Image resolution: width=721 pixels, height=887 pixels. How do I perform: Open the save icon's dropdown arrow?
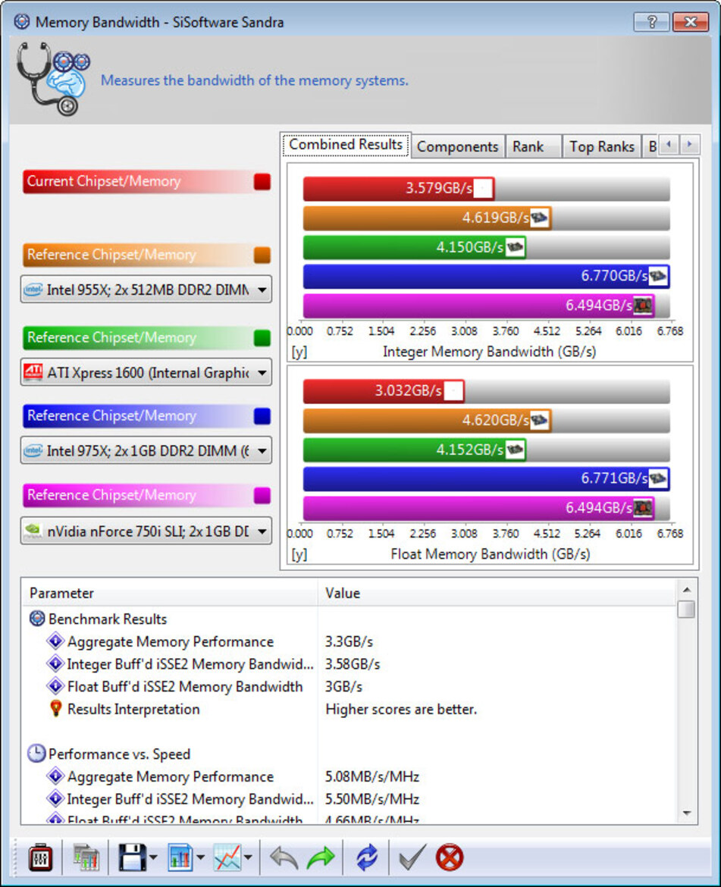coord(153,858)
